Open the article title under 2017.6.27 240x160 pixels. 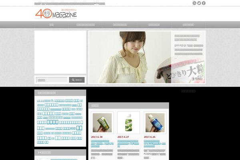pos(128,144)
